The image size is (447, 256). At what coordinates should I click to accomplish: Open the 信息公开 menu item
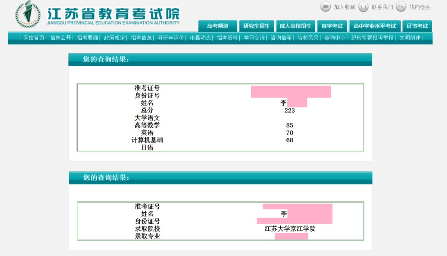[x=61, y=38]
